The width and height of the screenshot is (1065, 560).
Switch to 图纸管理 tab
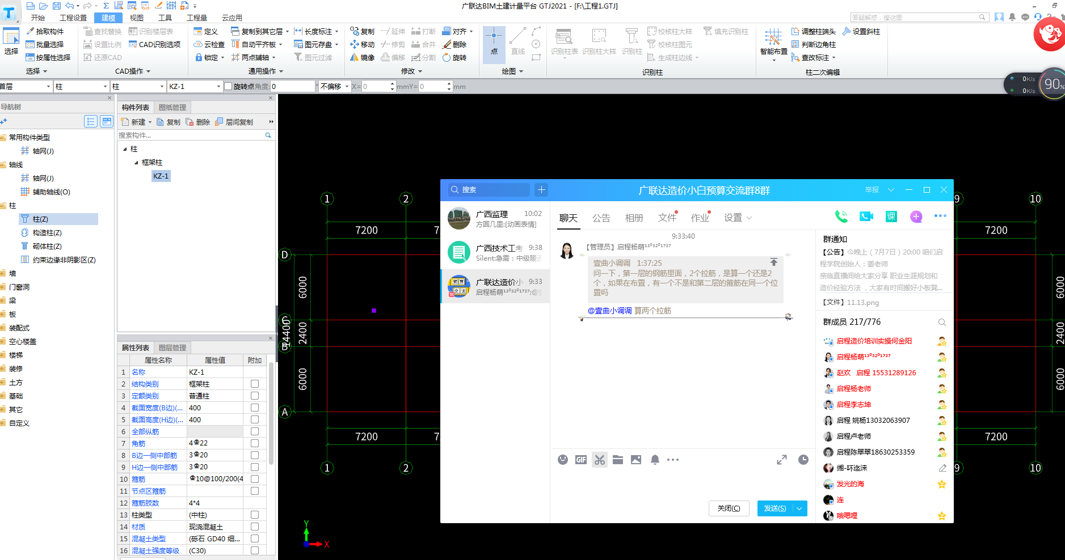[x=172, y=107]
